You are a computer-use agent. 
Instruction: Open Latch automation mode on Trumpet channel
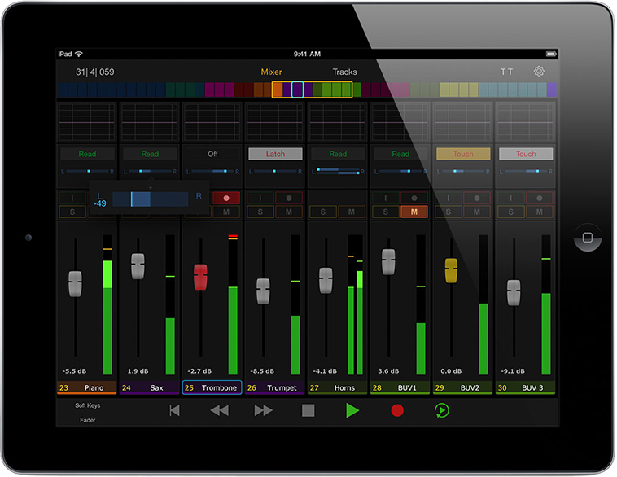(x=275, y=154)
